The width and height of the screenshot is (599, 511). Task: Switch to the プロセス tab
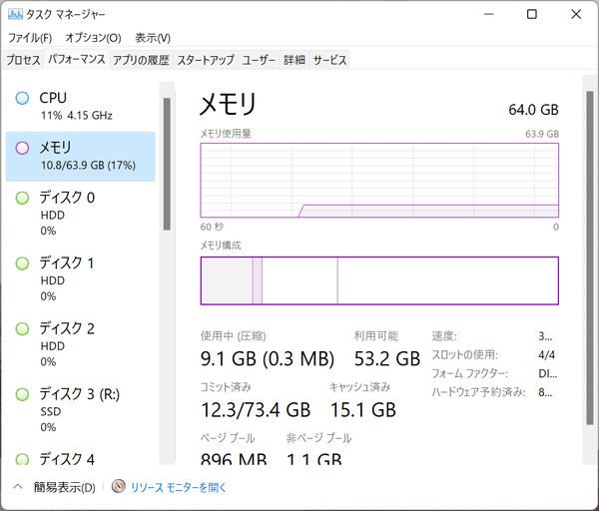[x=23, y=60]
